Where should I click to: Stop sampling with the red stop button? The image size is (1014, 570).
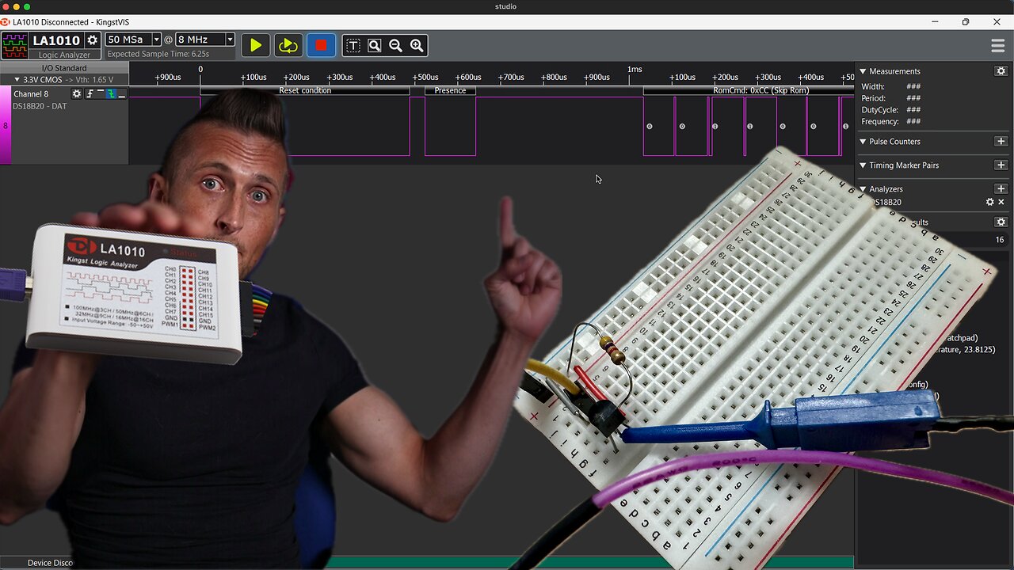(x=321, y=46)
